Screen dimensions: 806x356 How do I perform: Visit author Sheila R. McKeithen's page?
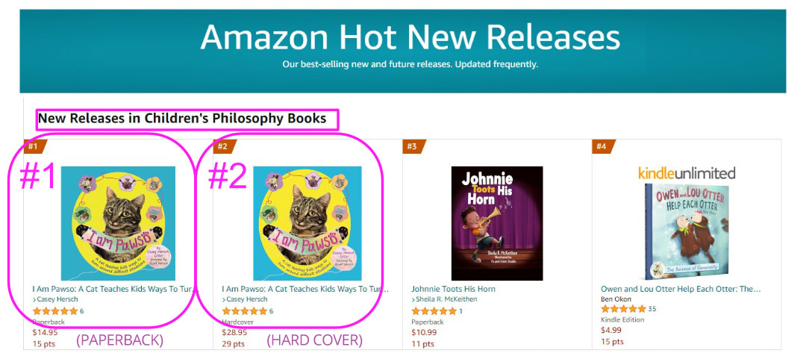coord(446,299)
